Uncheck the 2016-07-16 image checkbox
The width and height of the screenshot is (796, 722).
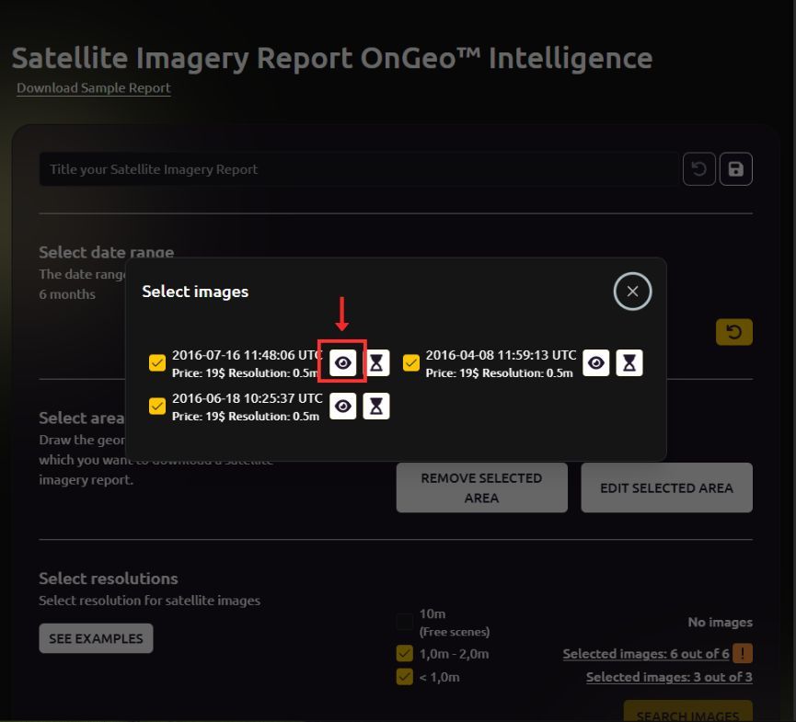(x=157, y=362)
